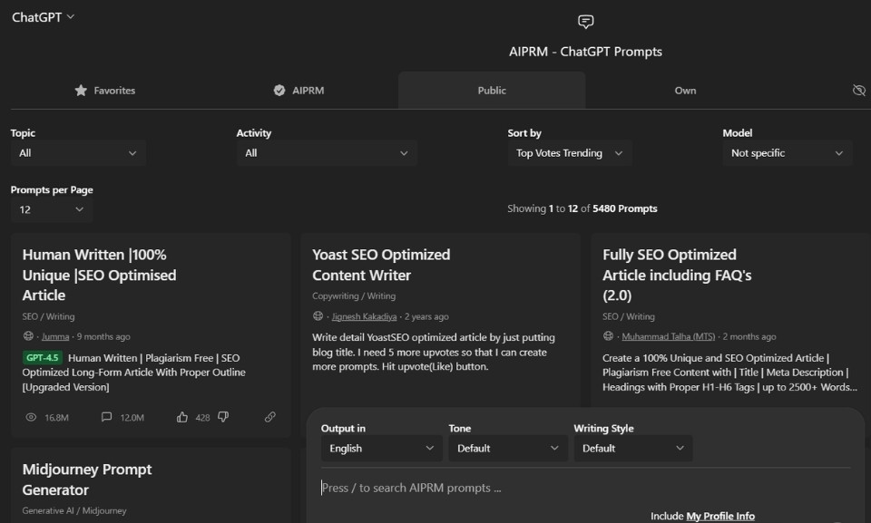Expand the Activity dropdown
The image size is (871, 523).
(327, 153)
